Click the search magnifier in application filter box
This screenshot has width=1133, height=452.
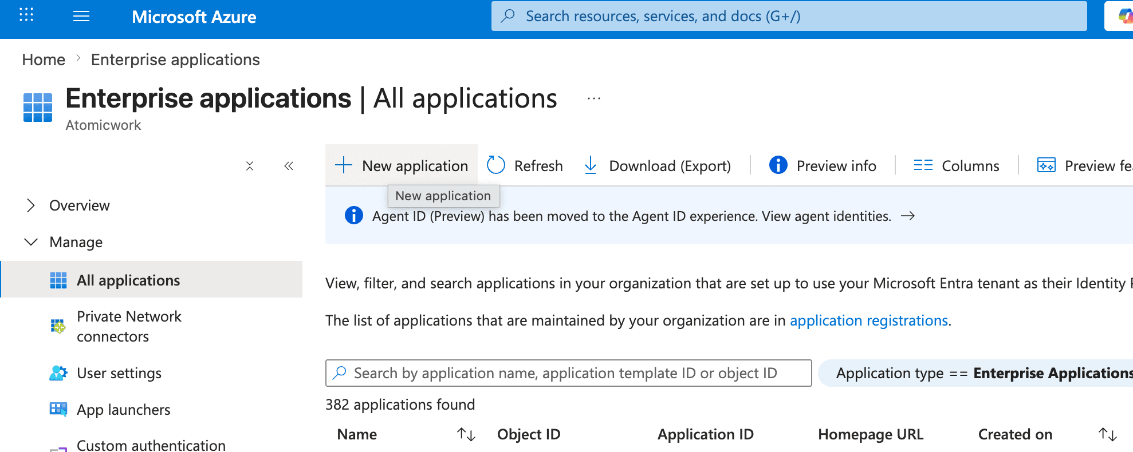(x=340, y=372)
